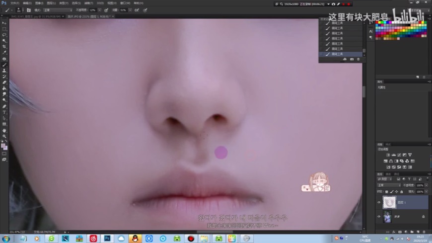Screen dimensions: 432x243
Task: Enable airbrush mode in options bar
Action: coord(137,10)
